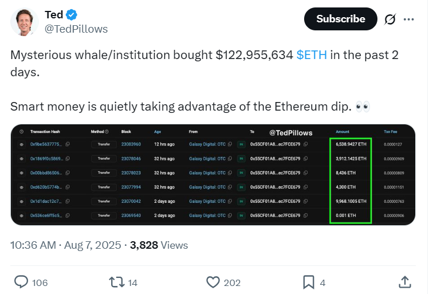This screenshot has height=294, width=437.
Task: Click the 14 reposts count
Action: point(133,283)
